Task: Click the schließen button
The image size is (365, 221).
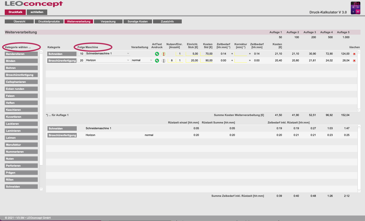Action: pos(37,12)
